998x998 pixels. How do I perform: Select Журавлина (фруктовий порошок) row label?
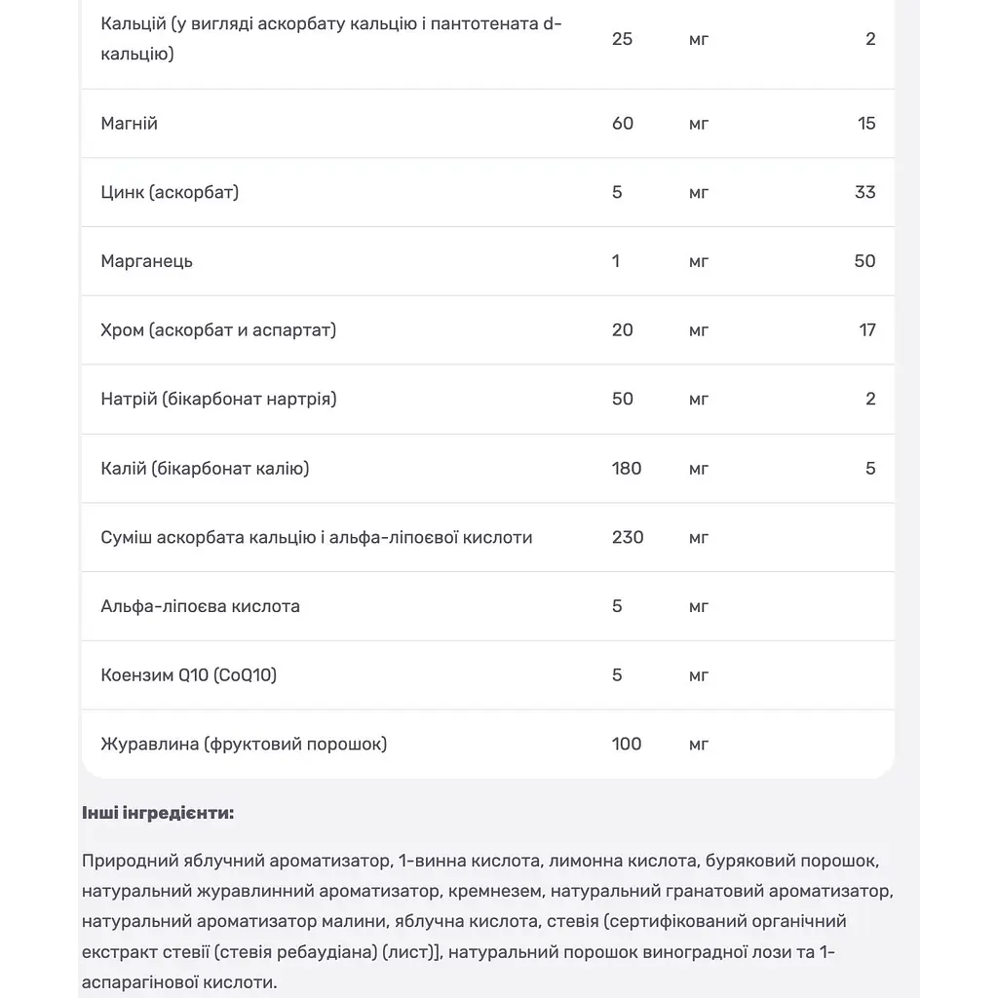[244, 744]
